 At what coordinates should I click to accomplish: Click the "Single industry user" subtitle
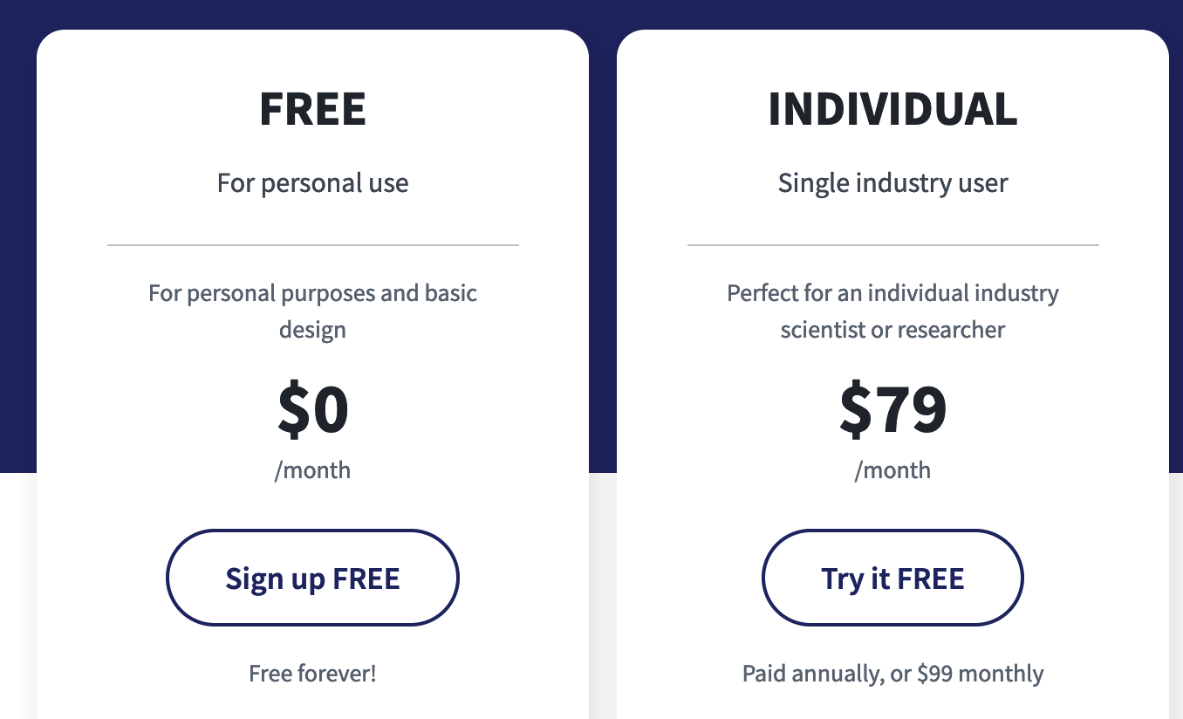(892, 183)
